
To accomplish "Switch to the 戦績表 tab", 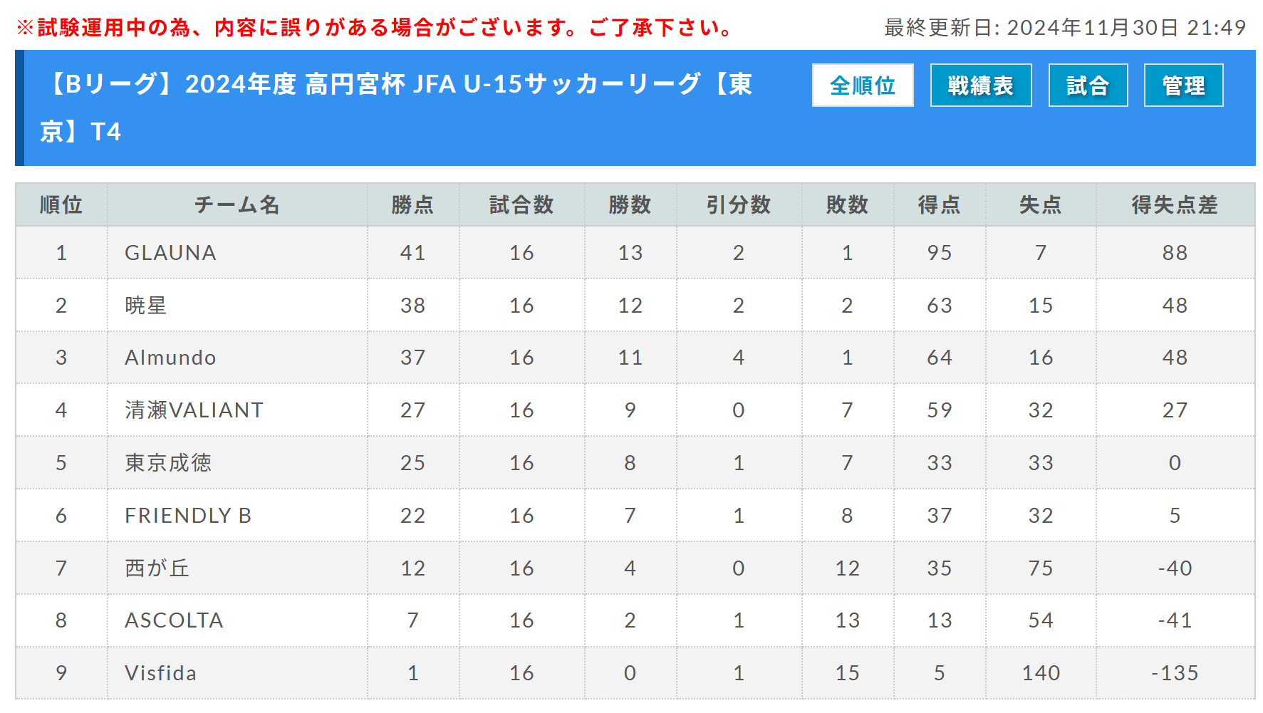I will tap(981, 85).
